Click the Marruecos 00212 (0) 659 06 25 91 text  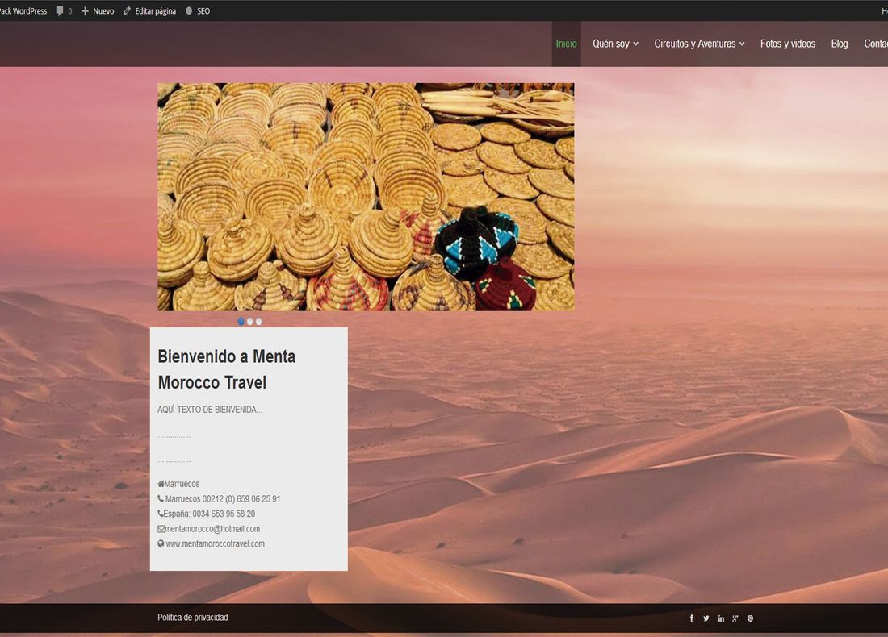223,499
